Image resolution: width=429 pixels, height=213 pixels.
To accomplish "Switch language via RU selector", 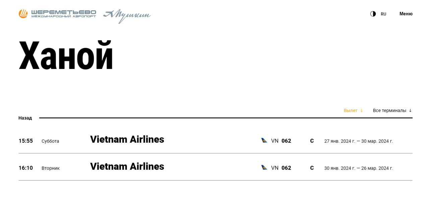I will coord(383,14).
